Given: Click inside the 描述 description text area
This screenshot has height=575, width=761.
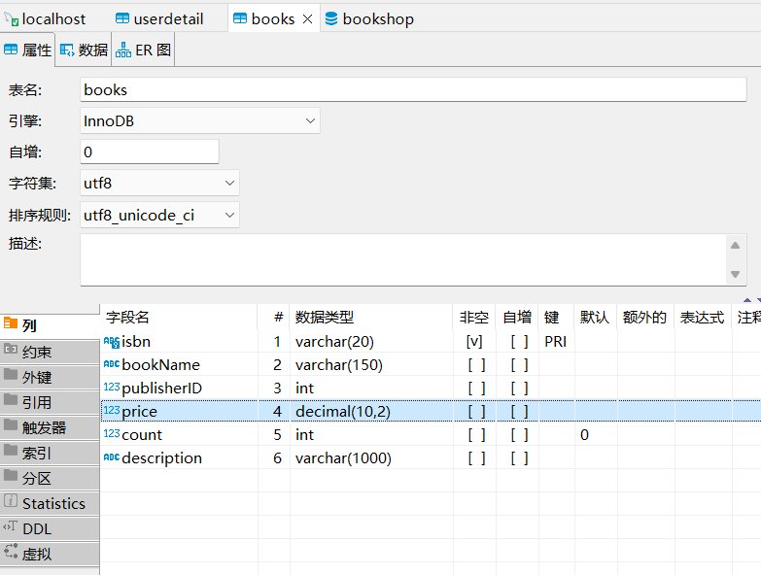Looking at the screenshot, I should pos(402,260).
